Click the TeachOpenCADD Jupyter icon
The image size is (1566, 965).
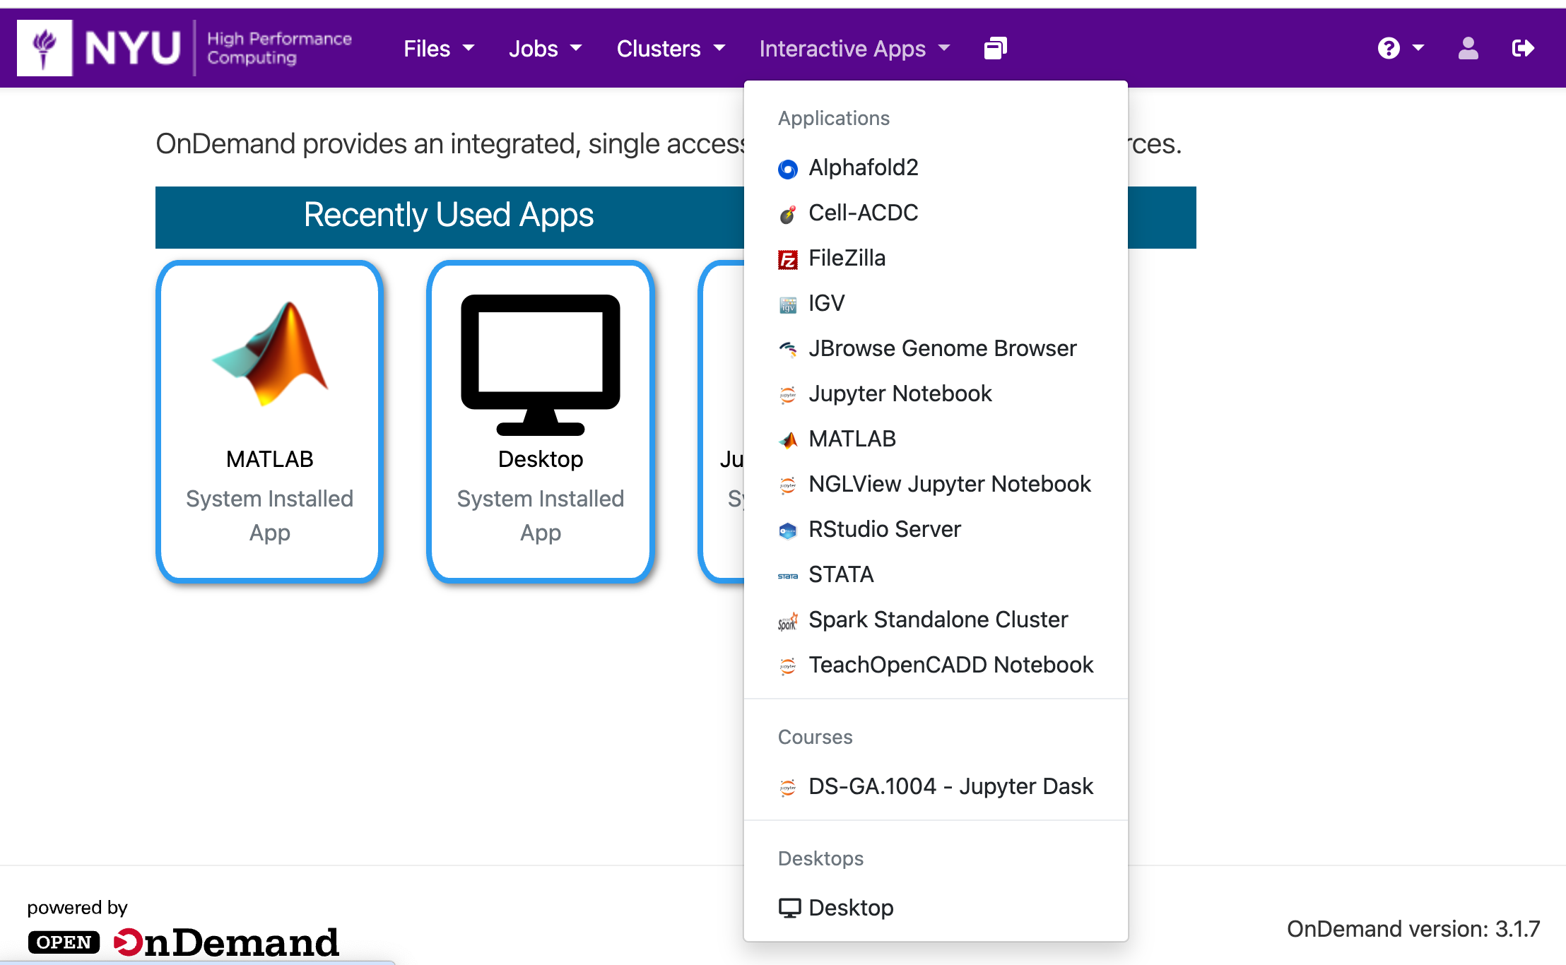pos(788,665)
